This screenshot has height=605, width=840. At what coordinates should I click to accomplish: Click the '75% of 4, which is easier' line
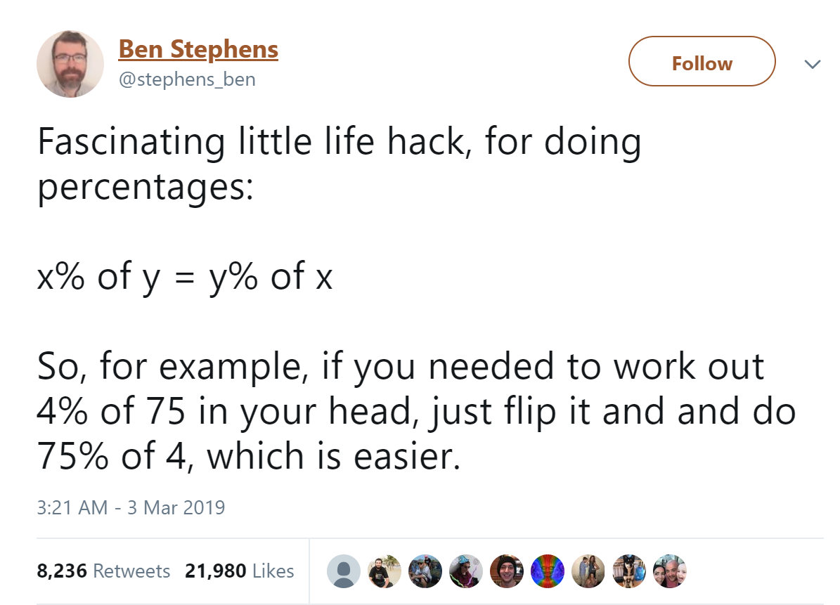[249, 457]
